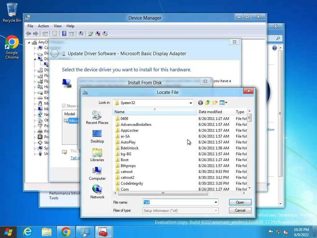Click Update Driver Software toolbar icon
This screenshot has width=317, height=238.
91,33
